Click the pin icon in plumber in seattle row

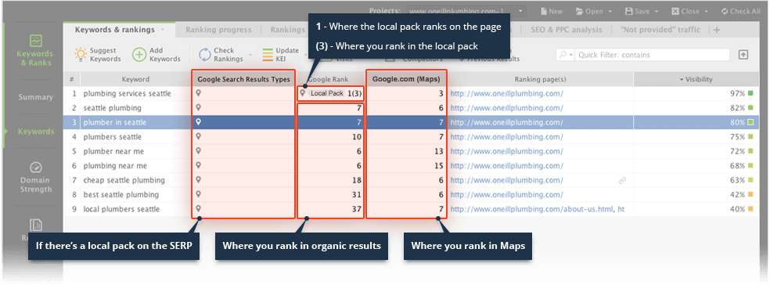[x=198, y=122]
